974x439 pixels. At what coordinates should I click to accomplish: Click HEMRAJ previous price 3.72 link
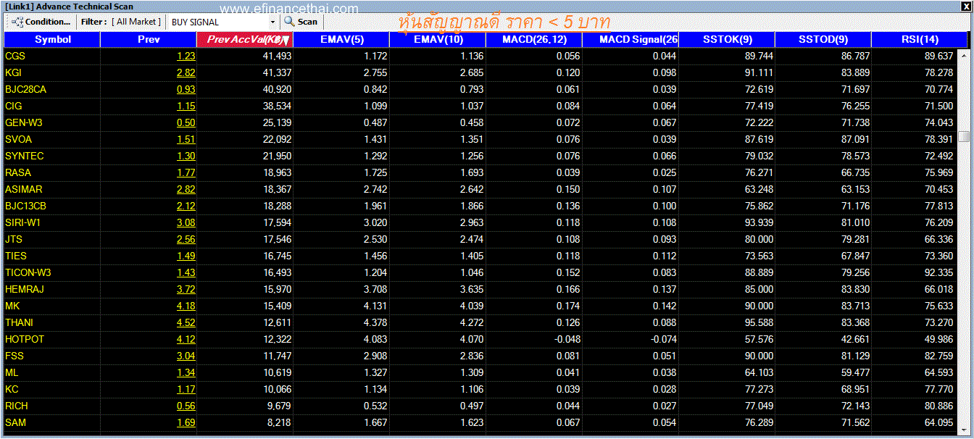[x=186, y=289]
